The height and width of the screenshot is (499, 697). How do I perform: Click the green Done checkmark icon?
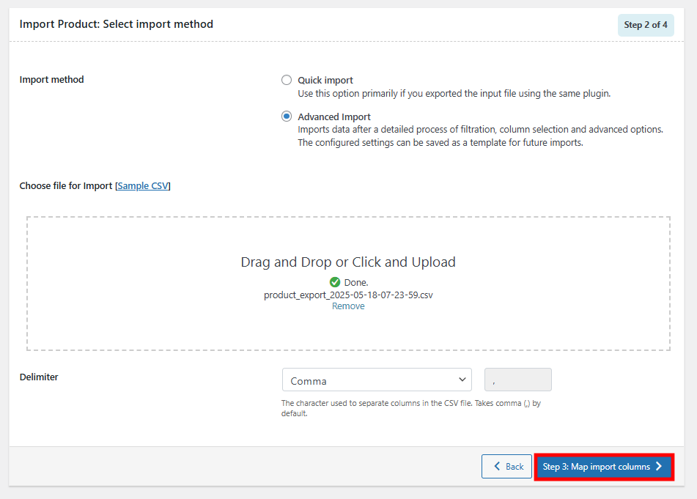[x=335, y=282]
